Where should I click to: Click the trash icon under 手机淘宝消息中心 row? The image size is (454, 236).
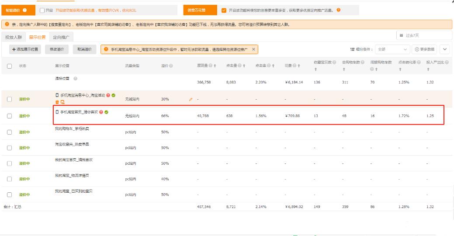point(57,102)
